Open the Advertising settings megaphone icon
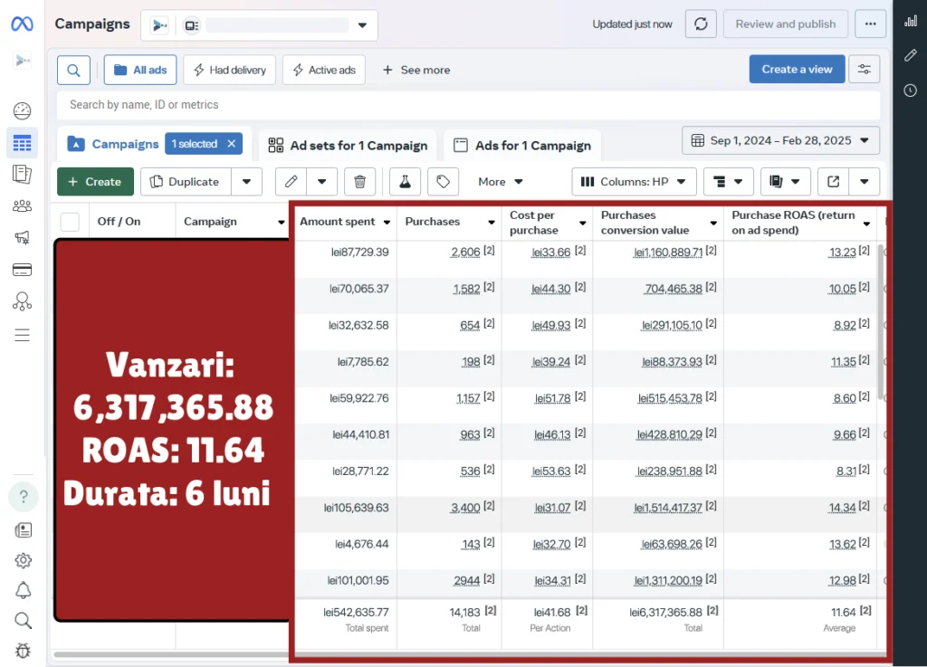Viewport: 927px width, 667px height. 22,237
